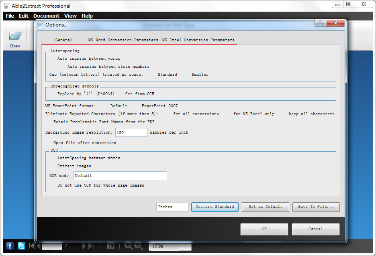Switch to MS Word Conversion Parameters tab
The width and height of the screenshot is (376, 256).
tap(123, 40)
